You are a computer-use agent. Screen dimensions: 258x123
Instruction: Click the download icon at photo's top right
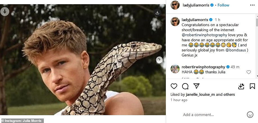[157, 13]
